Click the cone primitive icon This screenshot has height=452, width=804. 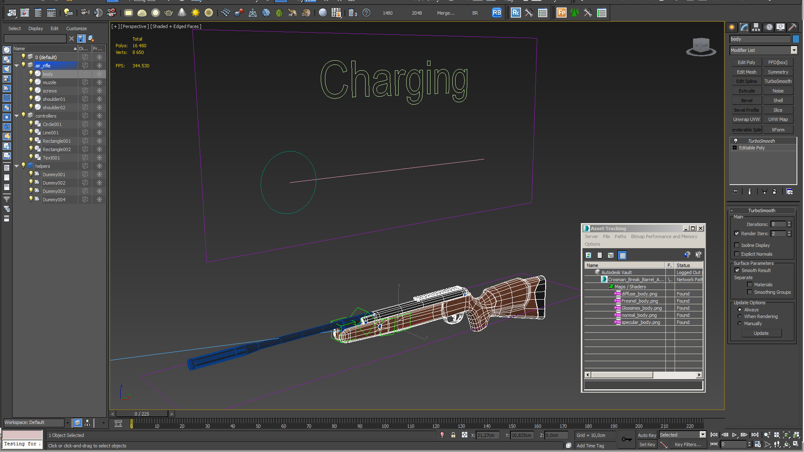coord(182,13)
